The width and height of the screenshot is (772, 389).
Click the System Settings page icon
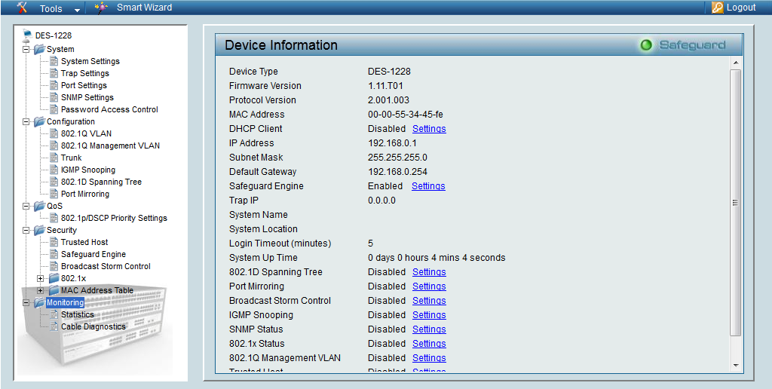54,61
